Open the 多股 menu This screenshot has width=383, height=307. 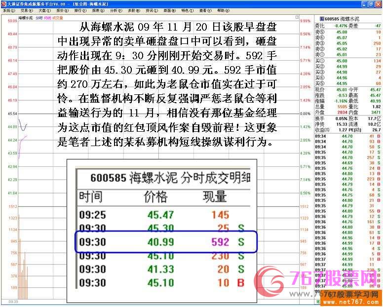[134, 11]
